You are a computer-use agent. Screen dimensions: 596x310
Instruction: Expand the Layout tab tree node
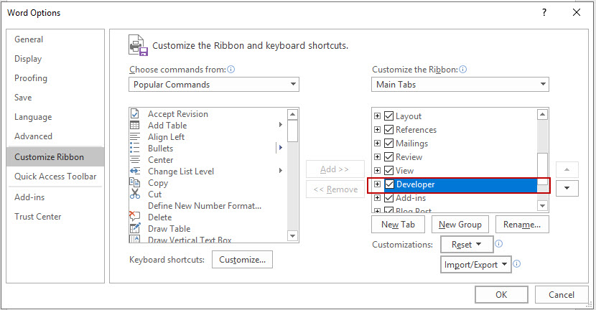tap(377, 116)
